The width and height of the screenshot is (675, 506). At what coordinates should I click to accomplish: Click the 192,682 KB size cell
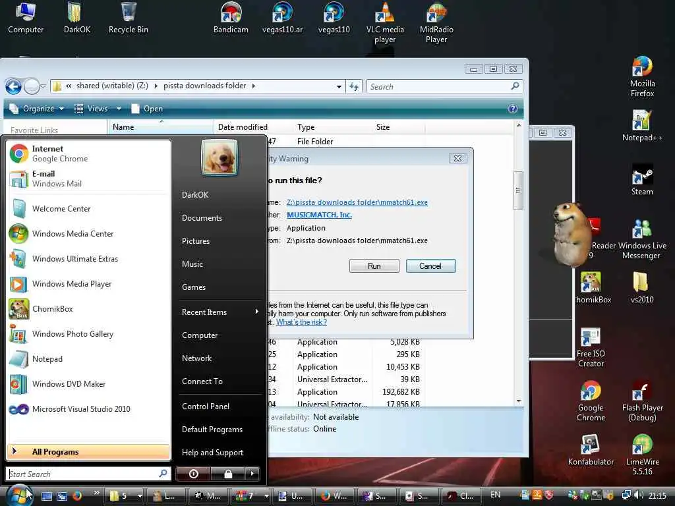pos(401,392)
